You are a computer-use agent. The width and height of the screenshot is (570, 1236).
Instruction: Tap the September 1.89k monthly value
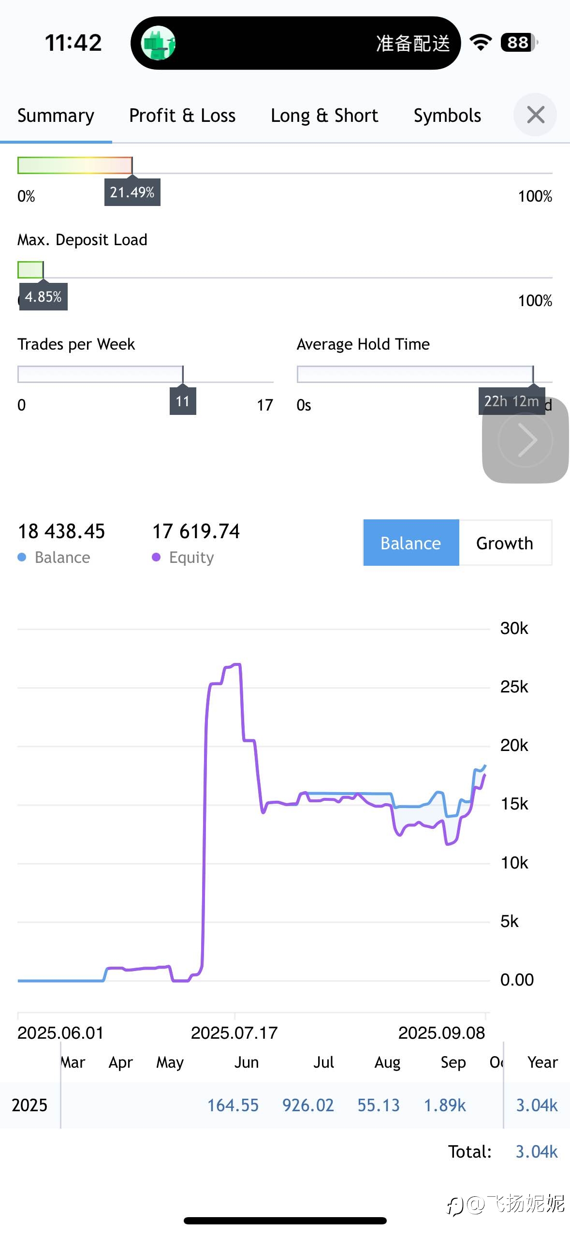445,1105
